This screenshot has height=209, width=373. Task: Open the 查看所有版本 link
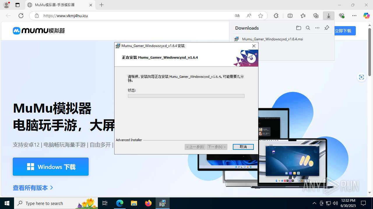coord(33,188)
